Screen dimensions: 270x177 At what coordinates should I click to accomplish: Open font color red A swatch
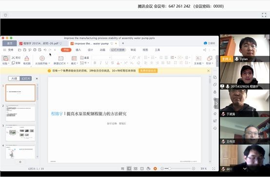tap(118, 63)
